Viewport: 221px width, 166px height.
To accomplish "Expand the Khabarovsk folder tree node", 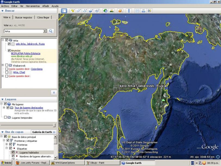I will tap(3, 66).
